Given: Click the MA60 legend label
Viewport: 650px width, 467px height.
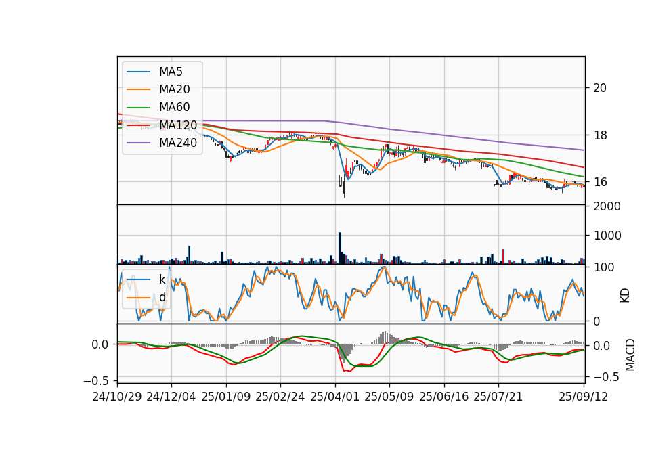Looking at the screenshot, I should [x=175, y=108].
